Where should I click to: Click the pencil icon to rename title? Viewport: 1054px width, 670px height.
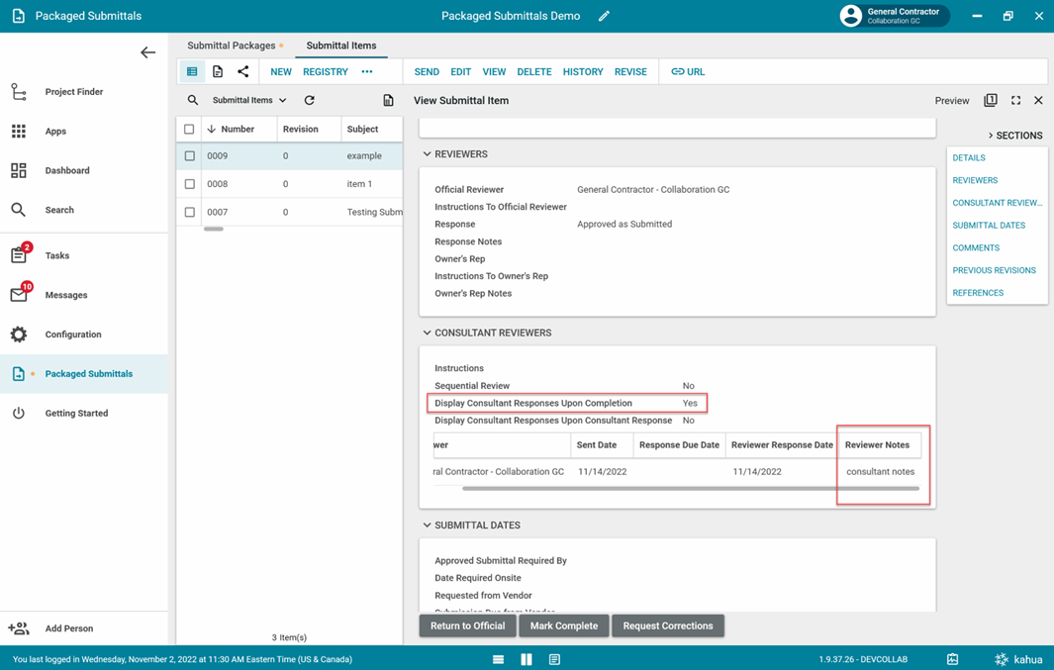[x=604, y=16]
